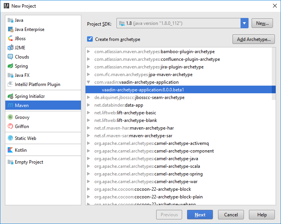The image size is (281, 224).
Task: Select Java Enterprise project type
Action: [x=43, y=29]
